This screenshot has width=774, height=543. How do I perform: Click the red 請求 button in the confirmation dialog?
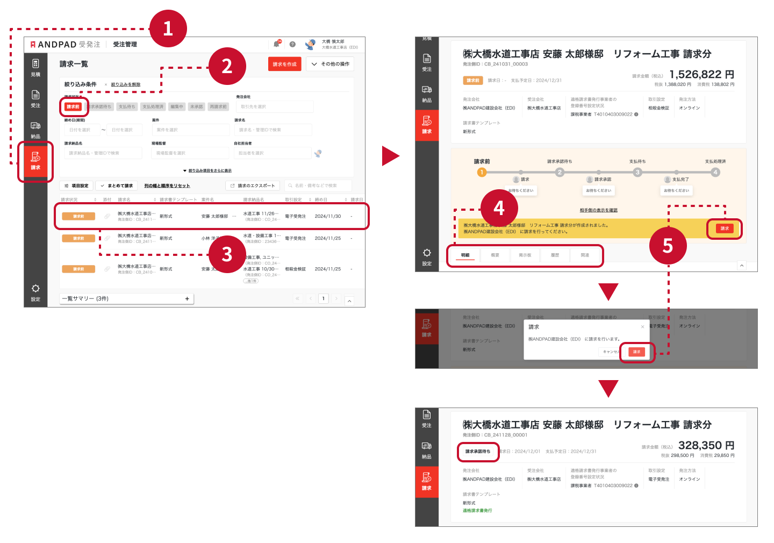coord(636,352)
